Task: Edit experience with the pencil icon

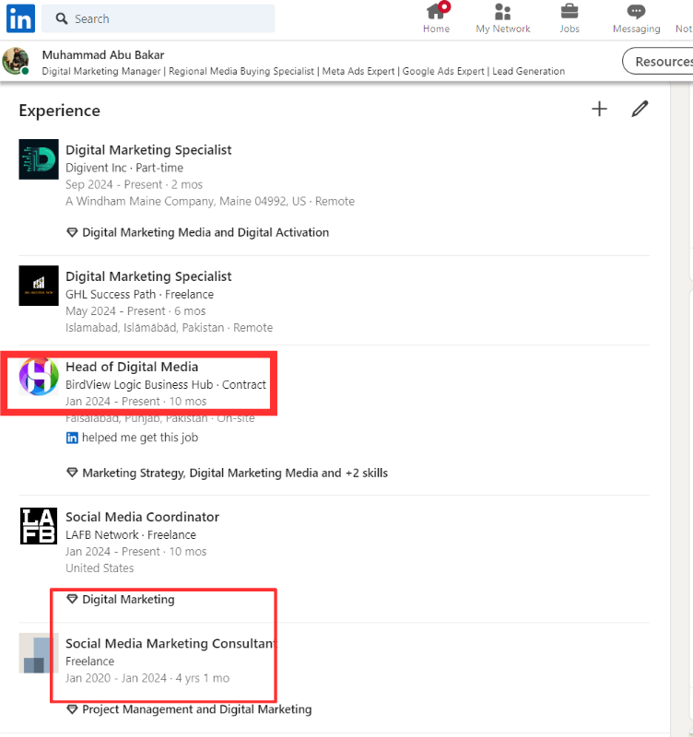Action: pos(640,109)
